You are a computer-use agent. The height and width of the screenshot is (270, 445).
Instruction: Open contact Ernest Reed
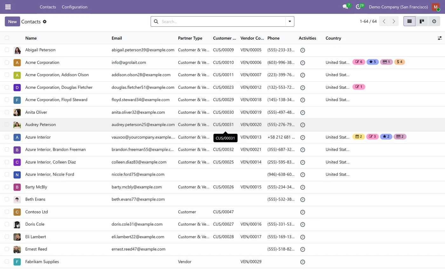(36, 249)
